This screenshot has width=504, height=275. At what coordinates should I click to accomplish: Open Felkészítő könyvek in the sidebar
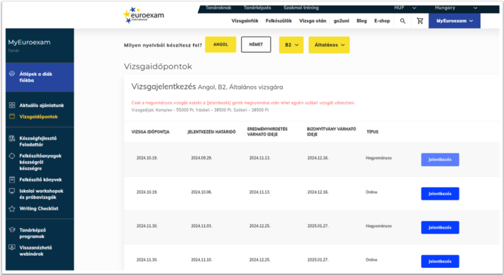point(41,180)
